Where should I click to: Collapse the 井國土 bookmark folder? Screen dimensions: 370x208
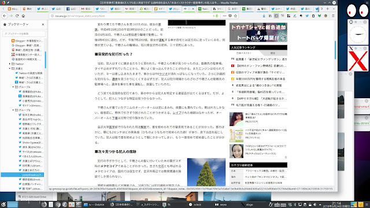10,68
